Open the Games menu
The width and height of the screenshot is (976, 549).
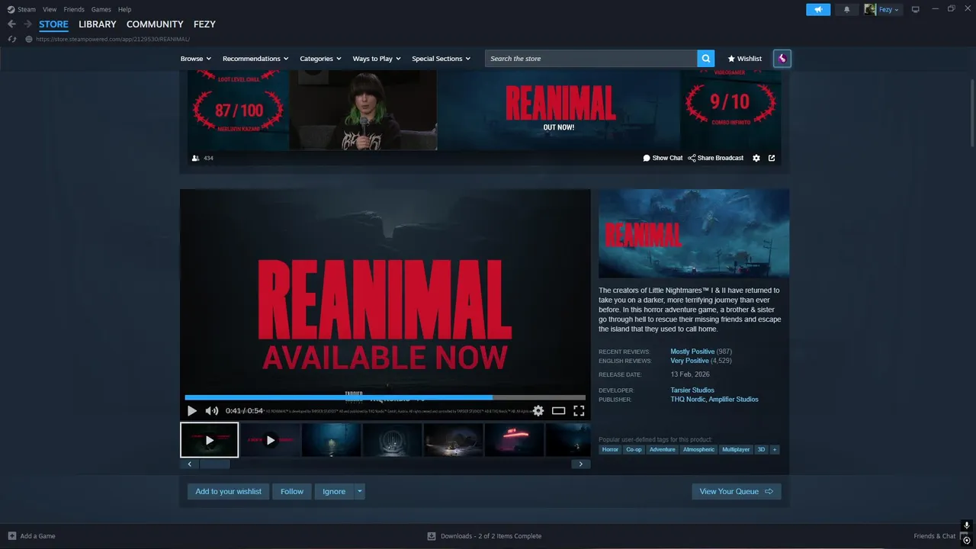(x=101, y=9)
